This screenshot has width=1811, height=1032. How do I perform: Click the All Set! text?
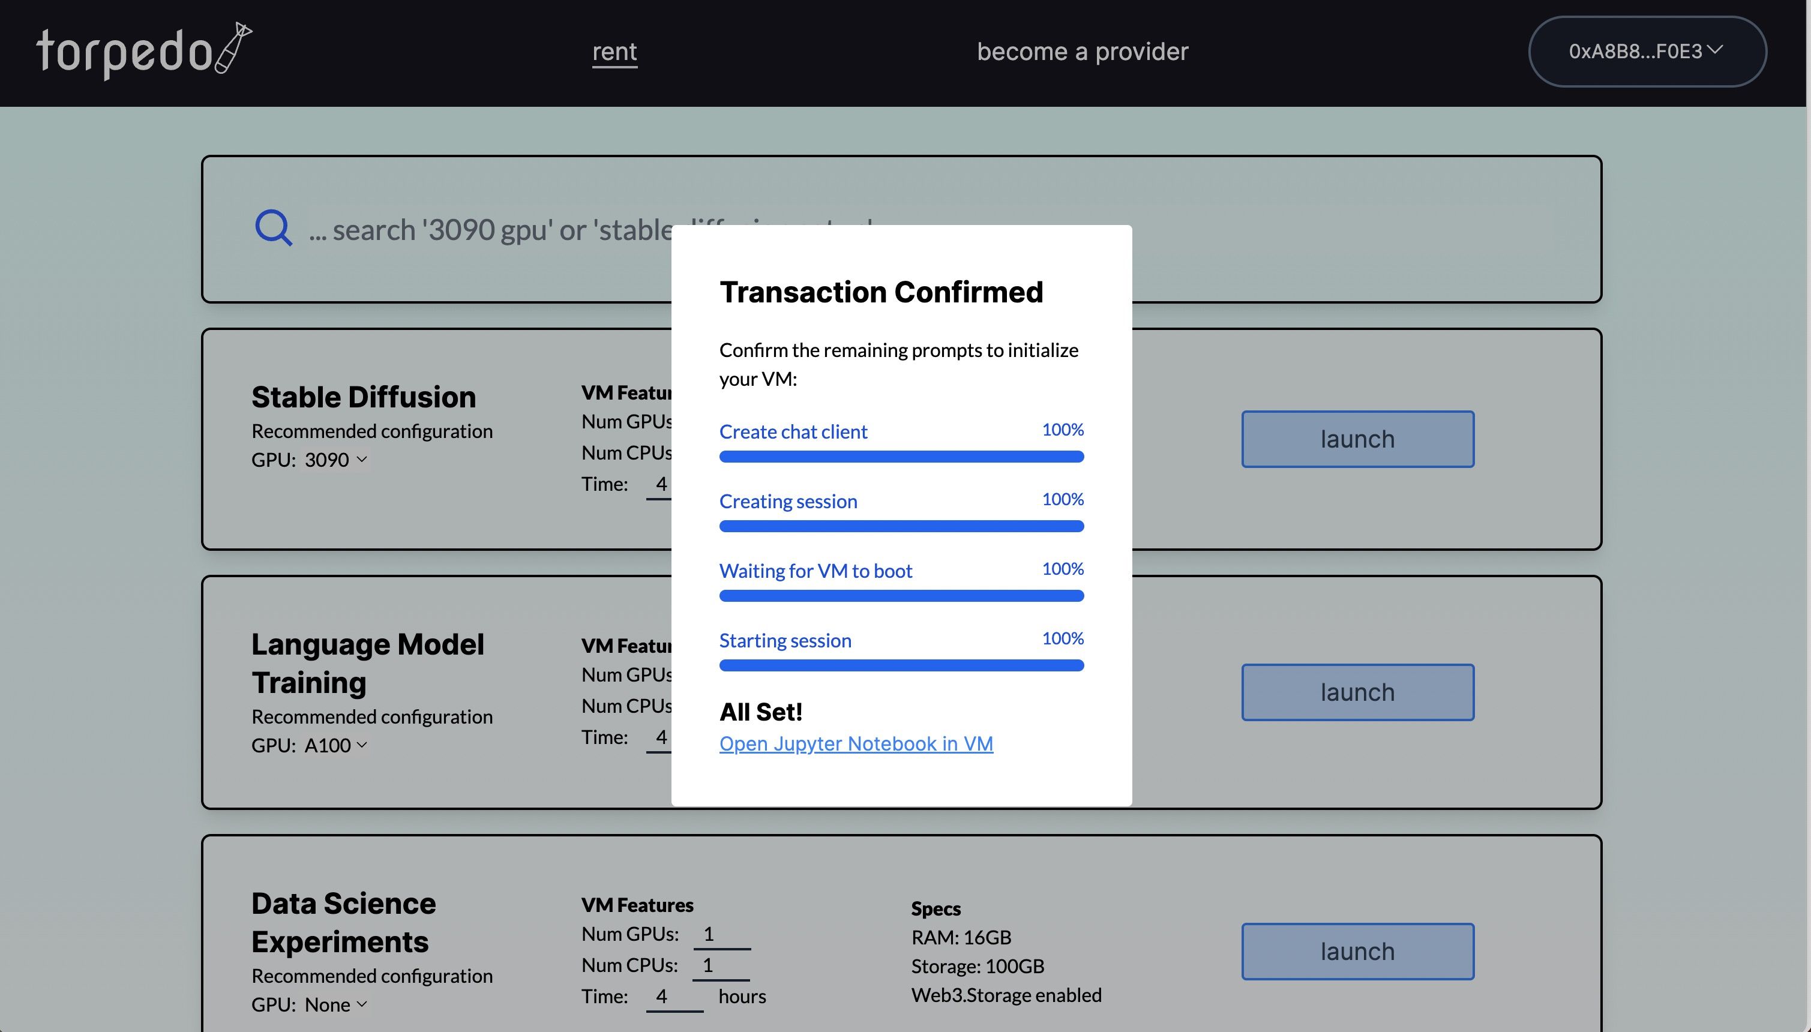tap(760, 712)
